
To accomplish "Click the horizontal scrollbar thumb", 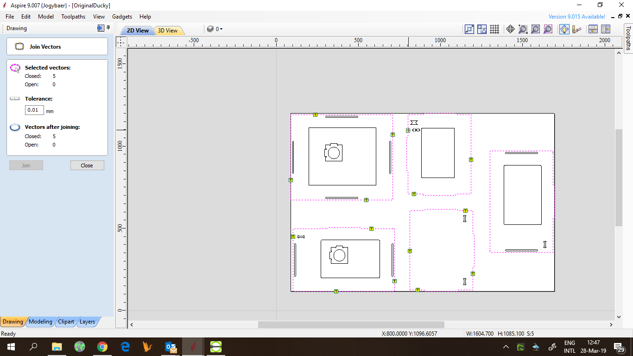I will click(x=351, y=324).
